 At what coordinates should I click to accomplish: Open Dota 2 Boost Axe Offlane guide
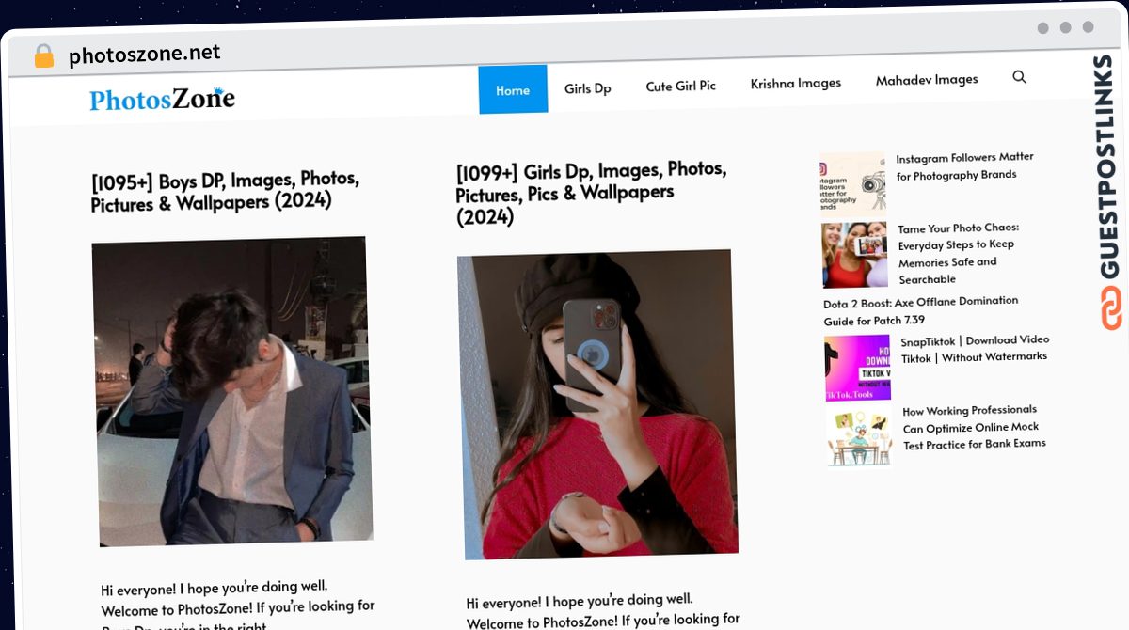tap(921, 310)
